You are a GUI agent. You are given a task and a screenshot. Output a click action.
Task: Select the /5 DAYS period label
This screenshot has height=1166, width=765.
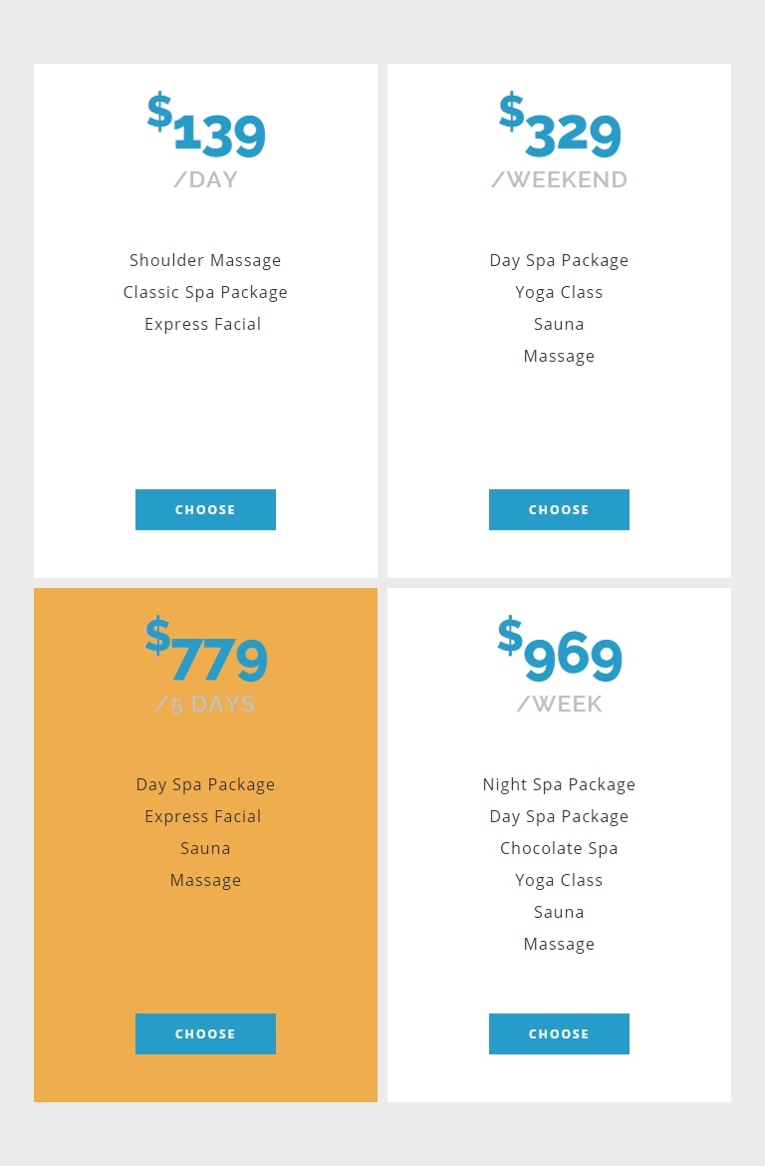205,705
